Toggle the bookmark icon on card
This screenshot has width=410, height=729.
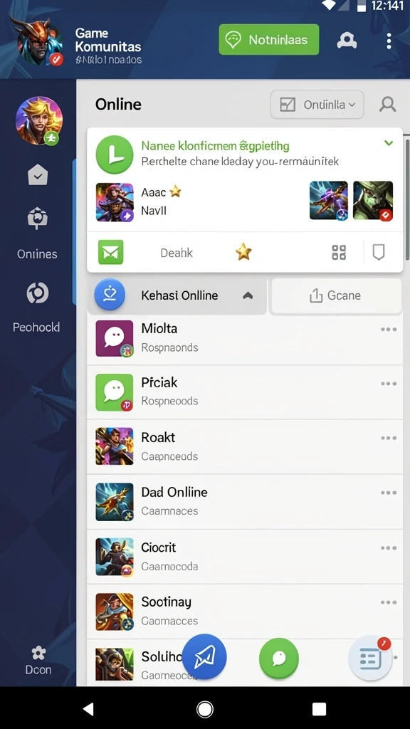[x=379, y=253]
